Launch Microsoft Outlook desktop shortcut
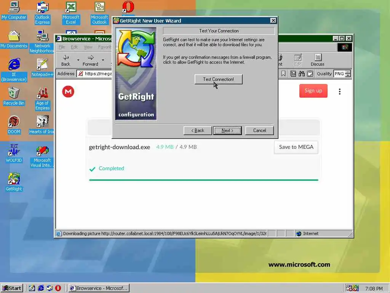The width and height of the screenshot is (390, 293). [99, 13]
